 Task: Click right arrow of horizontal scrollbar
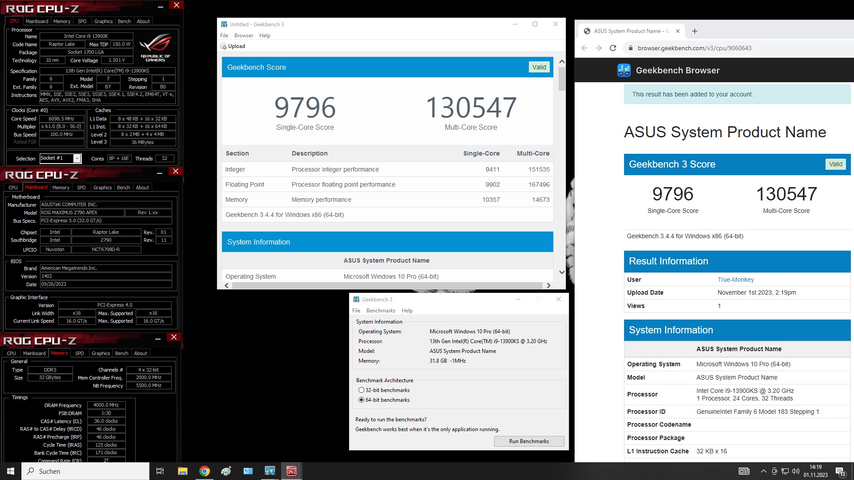point(548,286)
